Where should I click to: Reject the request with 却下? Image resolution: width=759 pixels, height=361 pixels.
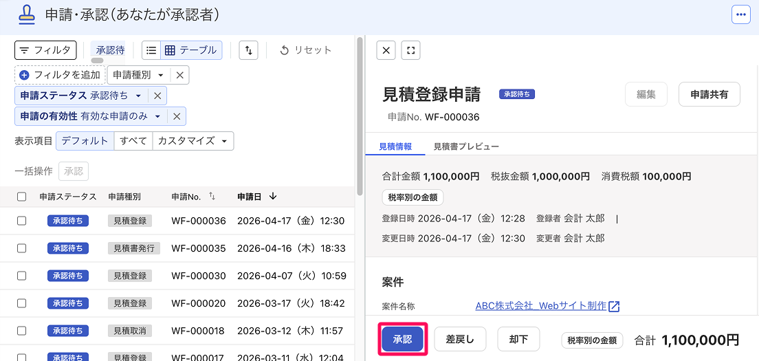pos(518,339)
